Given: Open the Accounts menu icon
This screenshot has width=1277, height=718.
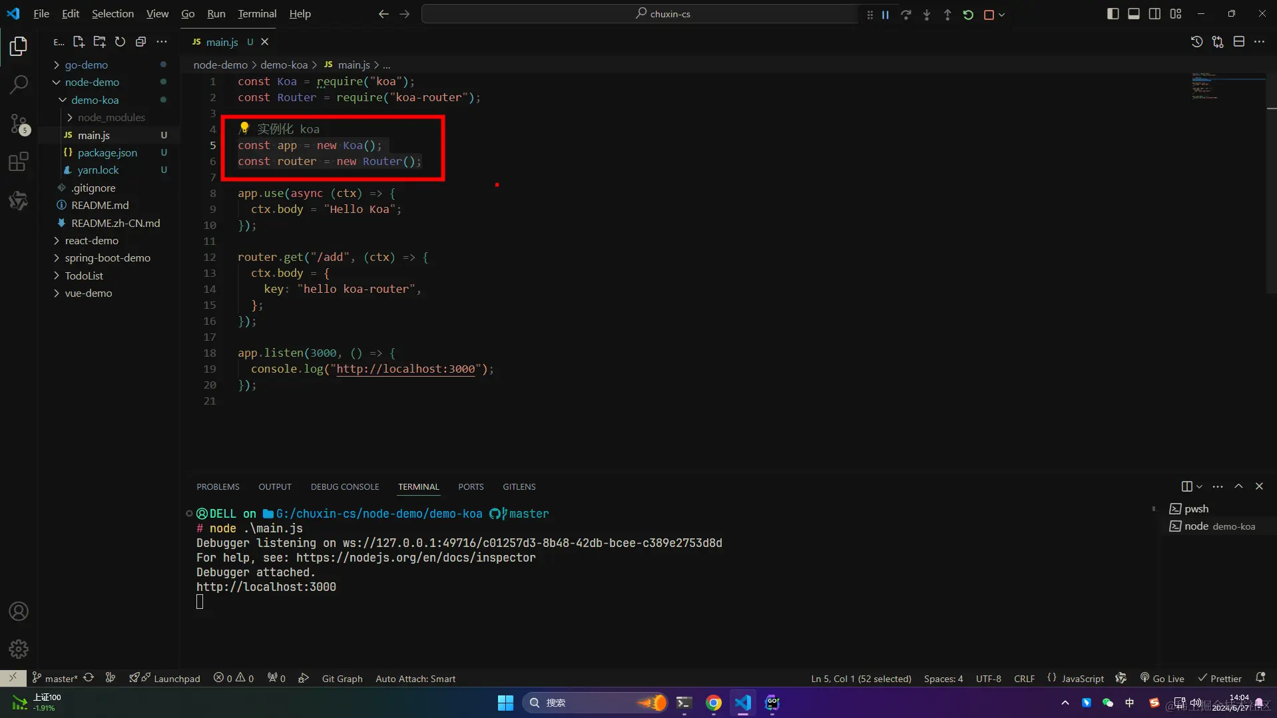Looking at the screenshot, I should click(19, 611).
